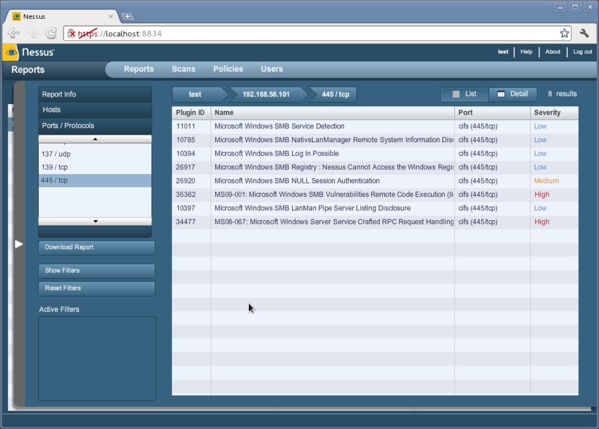This screenshot has height=429, width=599.
Task: Go to the Policies tab
Action: click(x=228, y=69)
